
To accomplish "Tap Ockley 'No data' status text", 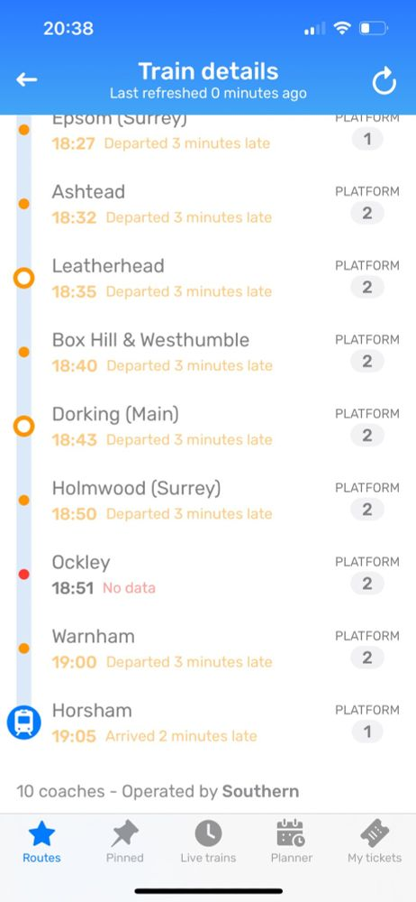I will [130, 588].
